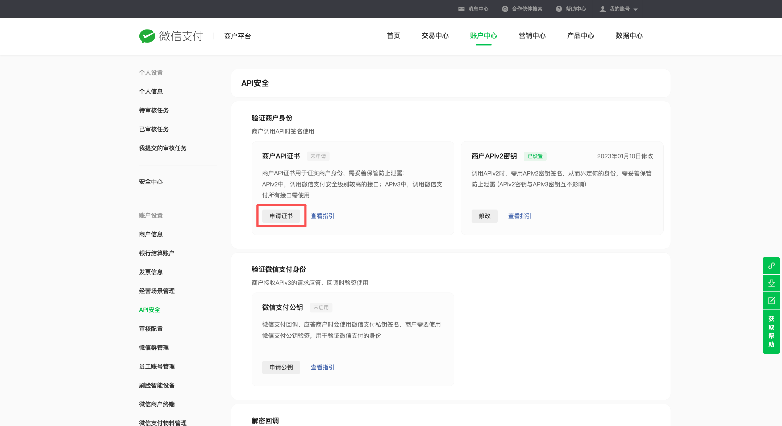Open 发票信息 in sidebar

151,272
